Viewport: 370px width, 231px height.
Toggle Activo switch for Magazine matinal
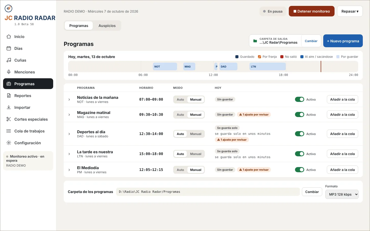click(x=300, y=115)
